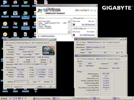Viewport: 134px width, 100px height.
Task: Switch to Windows Task Manager in taskbar
Action: point(42,98)
